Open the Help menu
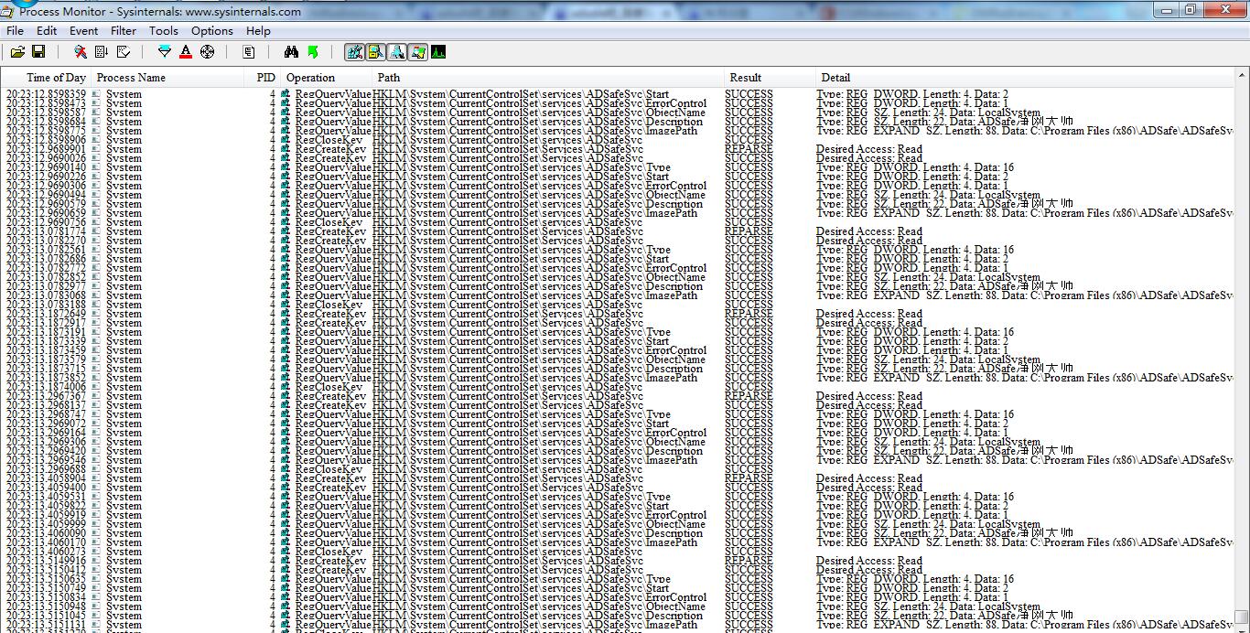The width and height of the screenshot is (1250, 633). (x=258, y=30)
